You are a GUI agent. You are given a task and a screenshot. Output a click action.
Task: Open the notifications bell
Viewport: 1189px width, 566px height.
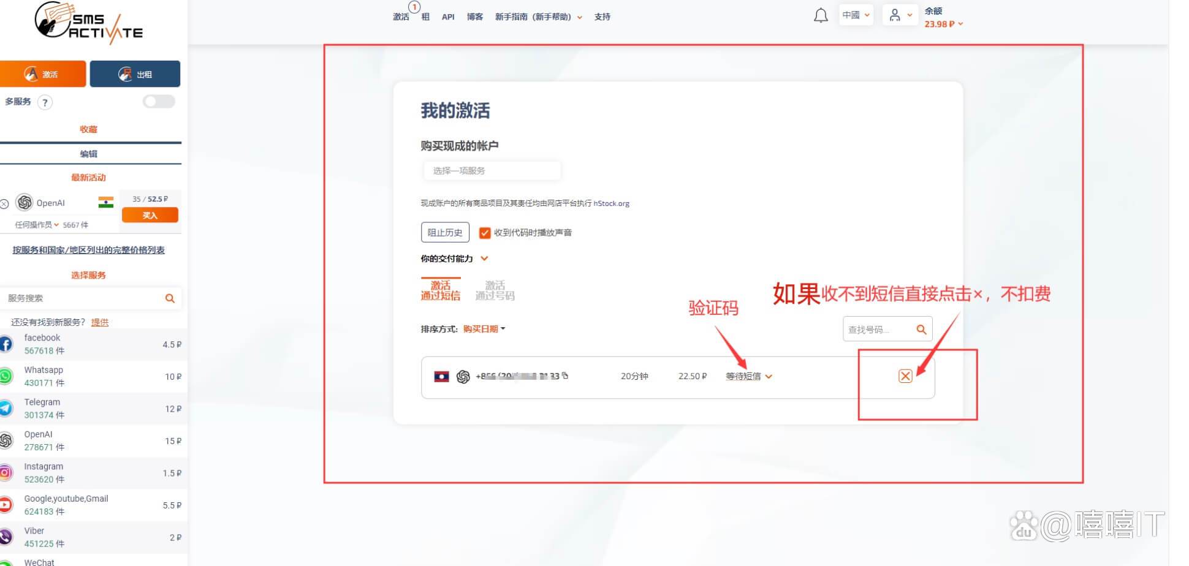(x=821, y=16)
